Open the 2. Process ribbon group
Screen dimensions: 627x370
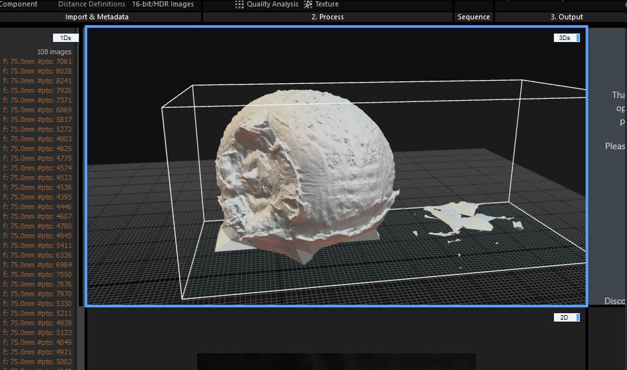pyautogui.click(x=328, y=17)
